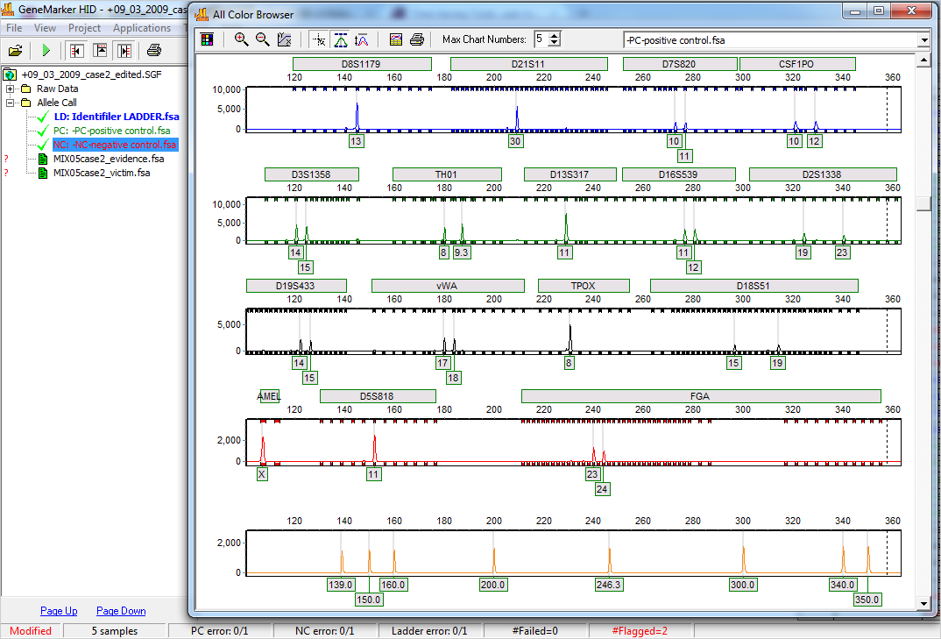
Task: Select the +09_03_2009_case2_edited.SGF root node
Action: [91, 75]
